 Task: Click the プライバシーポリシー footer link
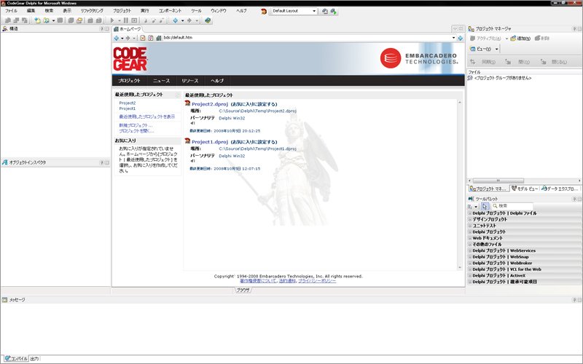point(317,281)
